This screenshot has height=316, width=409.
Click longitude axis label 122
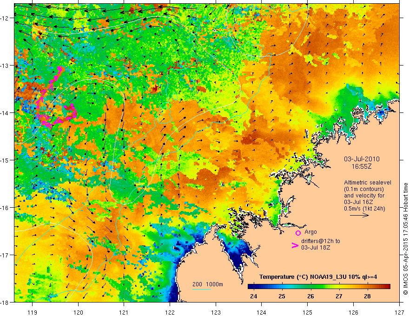pyautogui.click(x=170, y=312)
